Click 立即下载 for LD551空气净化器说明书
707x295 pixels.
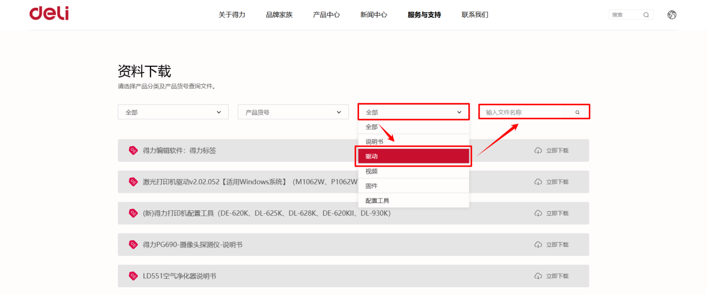(558, 275)
